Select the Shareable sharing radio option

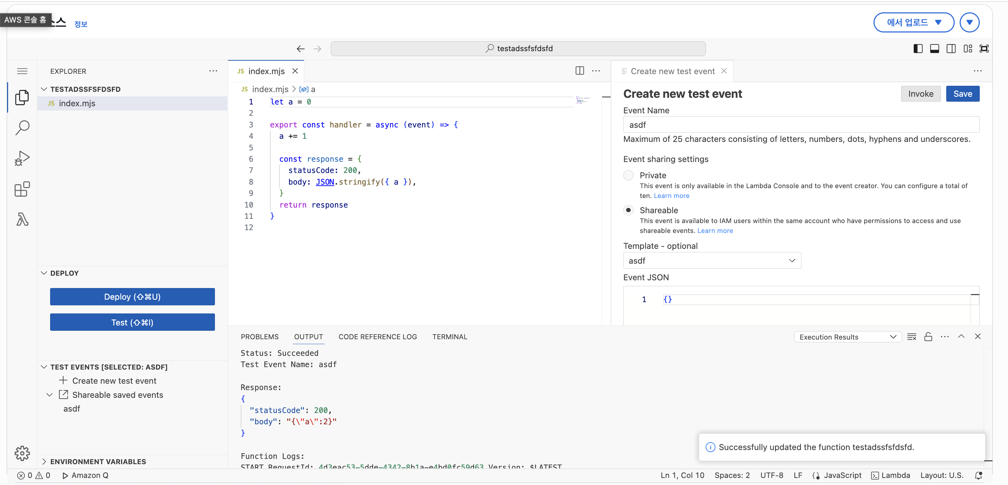point(628,210)
